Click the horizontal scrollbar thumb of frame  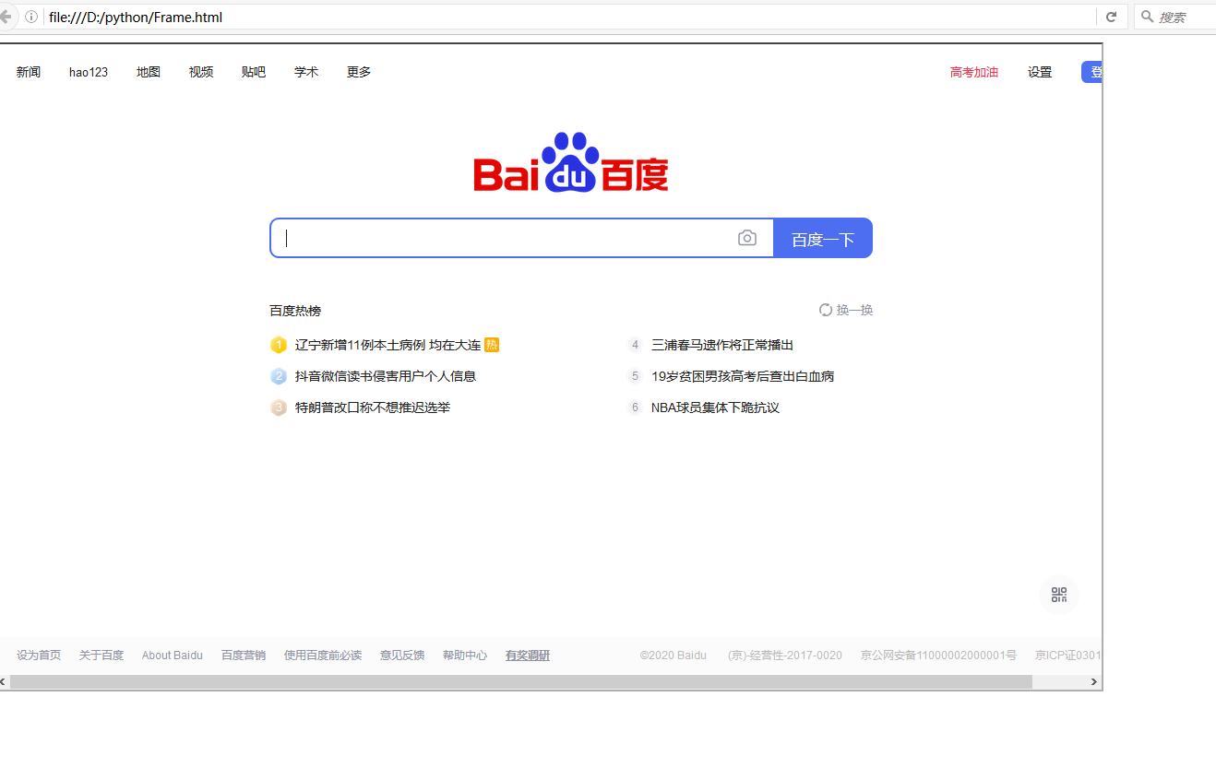[x=521, y=682]
